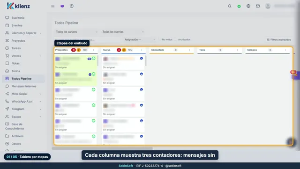Click the red unread counter in Prospectos
This screenshot has height=169, width=300.
pyautogui.click(x=74, y=50)
